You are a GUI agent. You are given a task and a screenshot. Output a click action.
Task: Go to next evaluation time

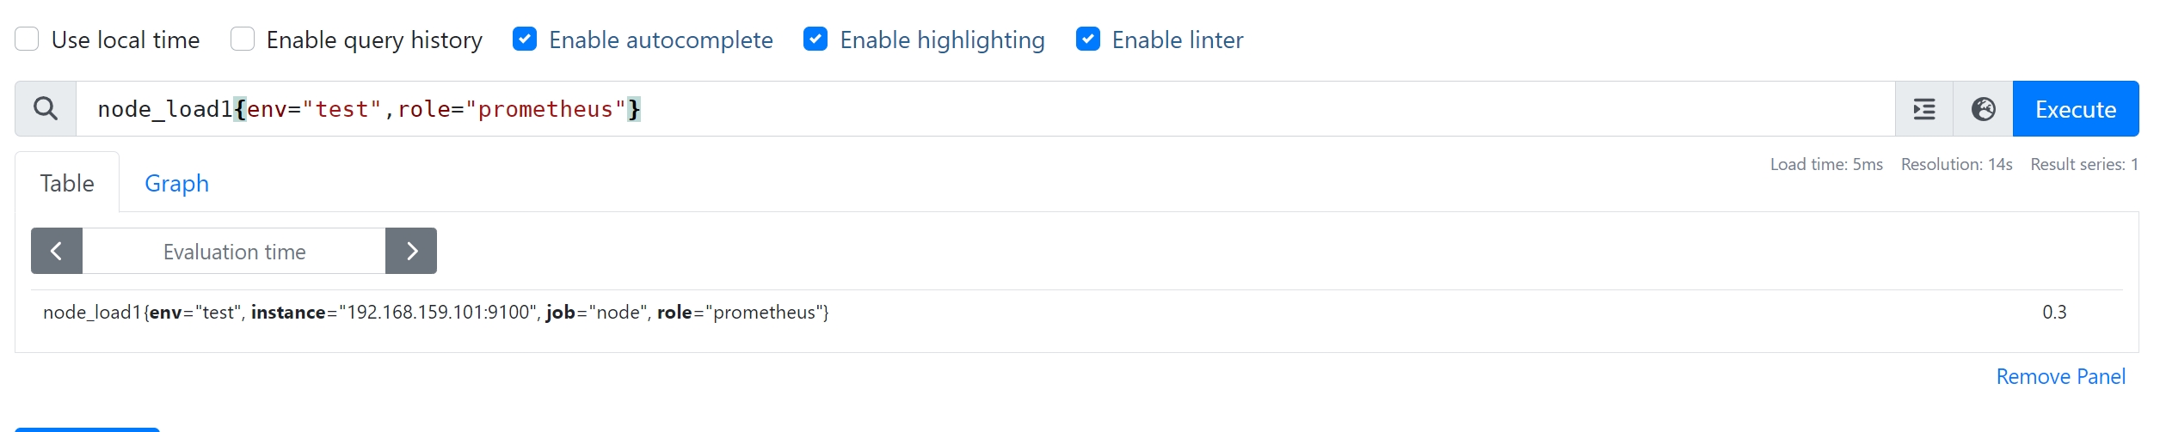[411, 251]
